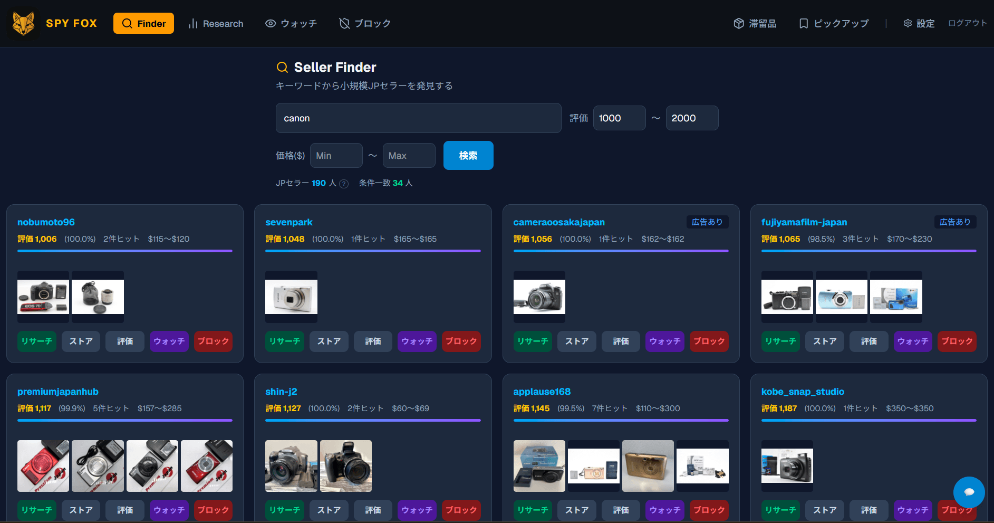Open kobe_snap_studio camera thumbnail
This screenshot has width=994, height=523.
[787, 466]
